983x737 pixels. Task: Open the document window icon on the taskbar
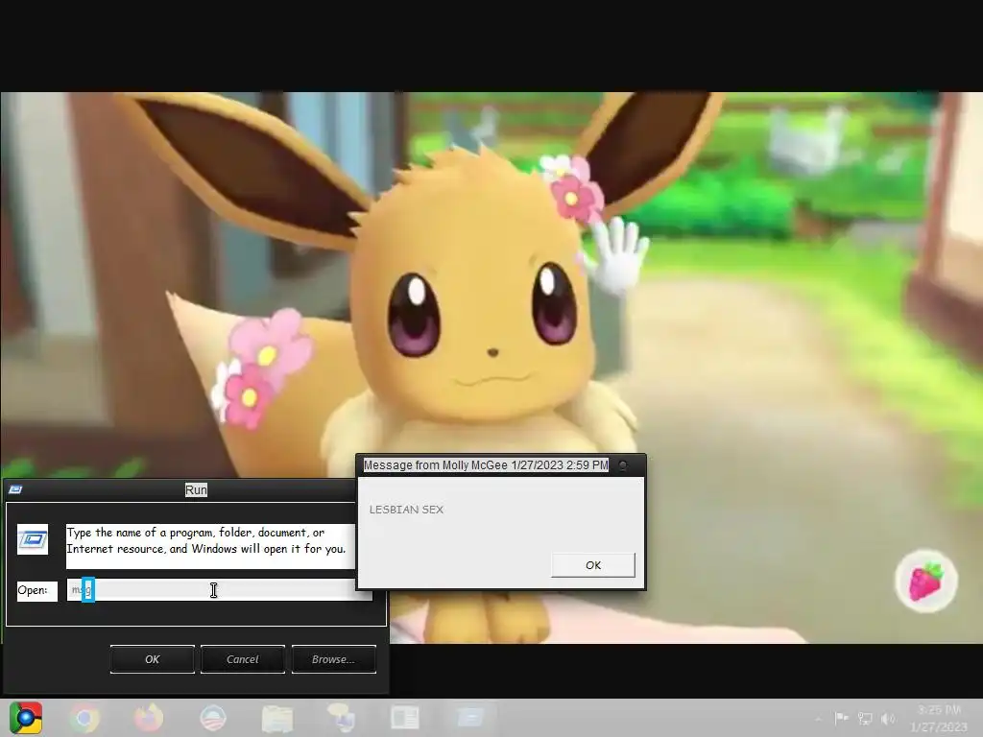coord(405,718)
